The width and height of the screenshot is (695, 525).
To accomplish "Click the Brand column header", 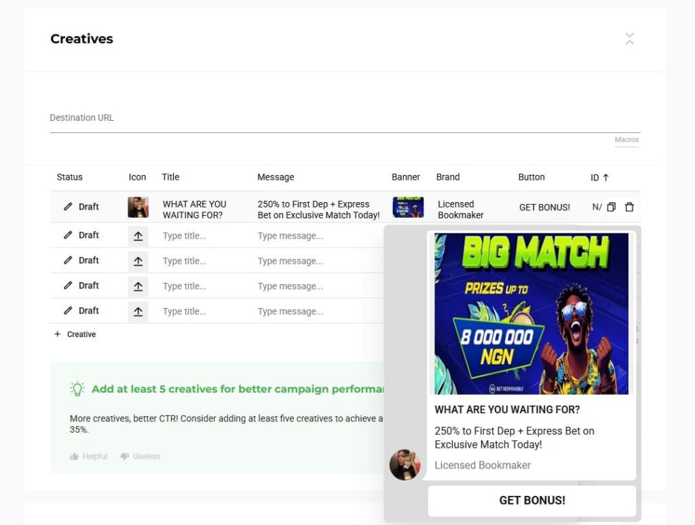I will (448, 177).
